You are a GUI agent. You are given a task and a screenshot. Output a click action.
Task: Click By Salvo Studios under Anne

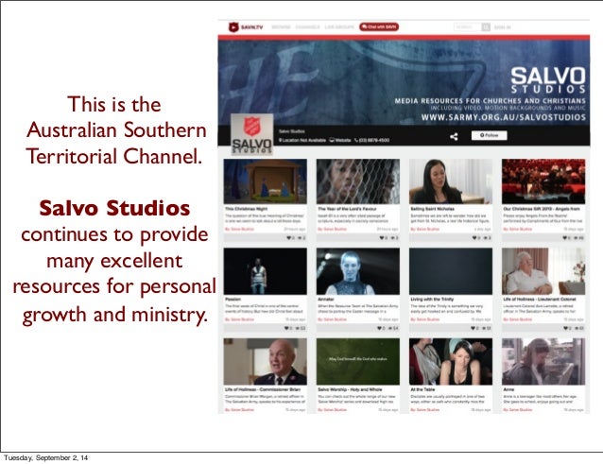pyautogui.click(x=518, y=410)
